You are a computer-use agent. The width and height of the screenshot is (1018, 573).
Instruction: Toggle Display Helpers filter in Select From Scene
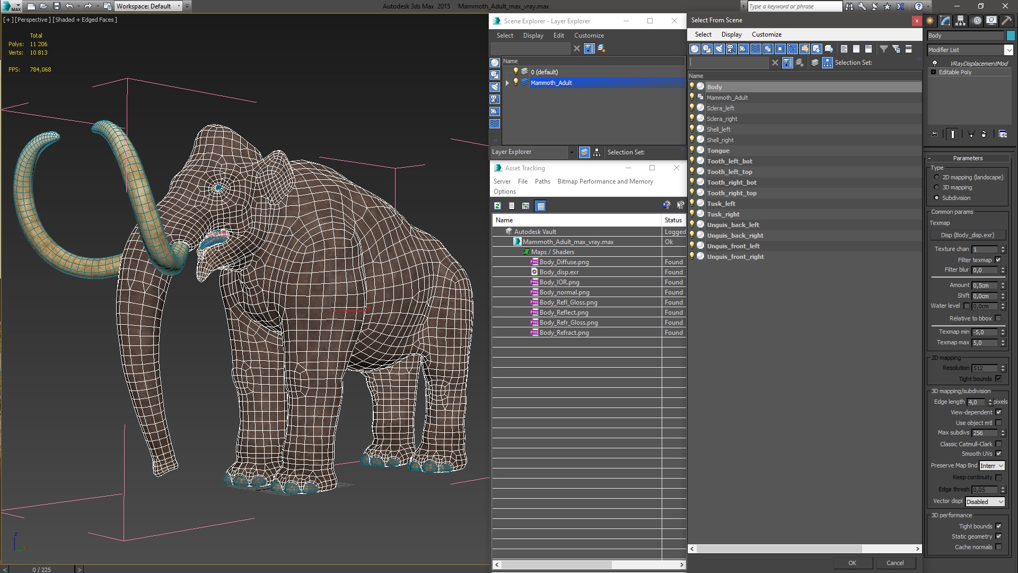743,49
